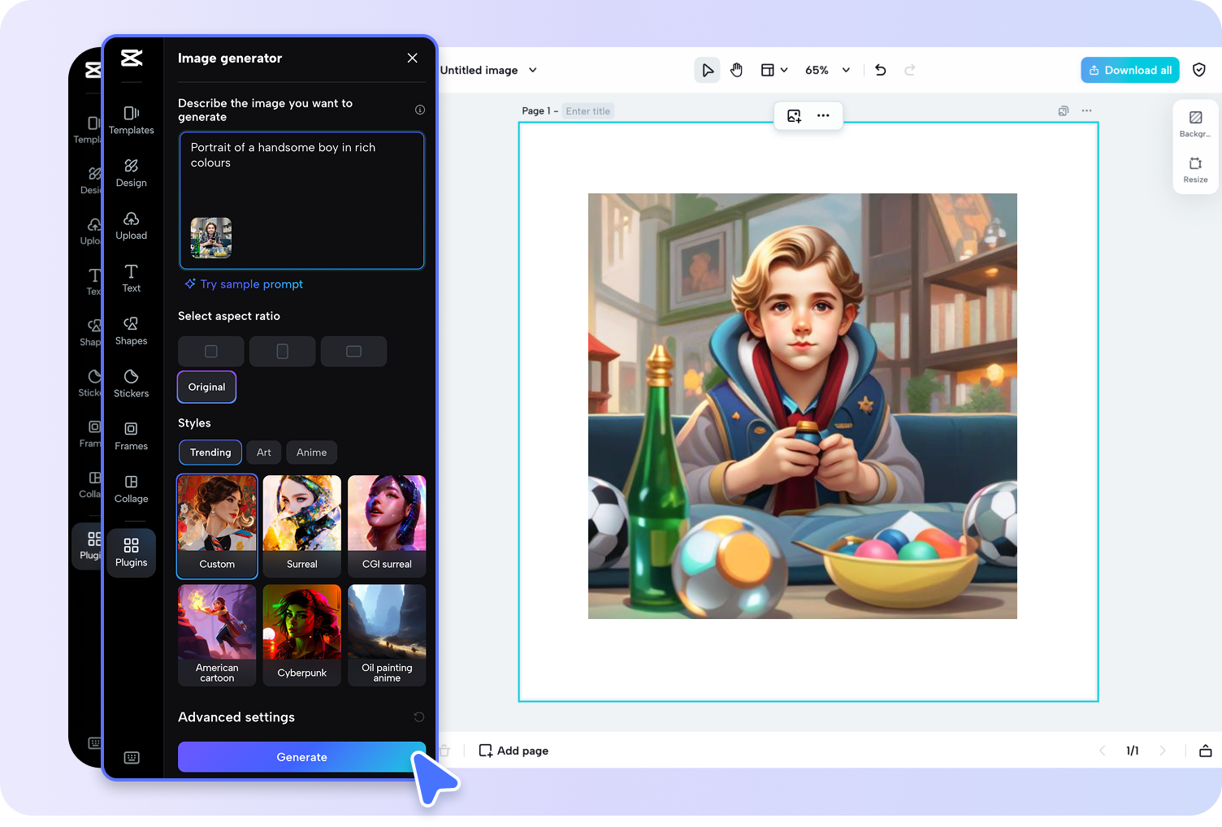Screen dimensions: 1222x827
Task: Switch to the Art styles tab
Action: point(264,452)
